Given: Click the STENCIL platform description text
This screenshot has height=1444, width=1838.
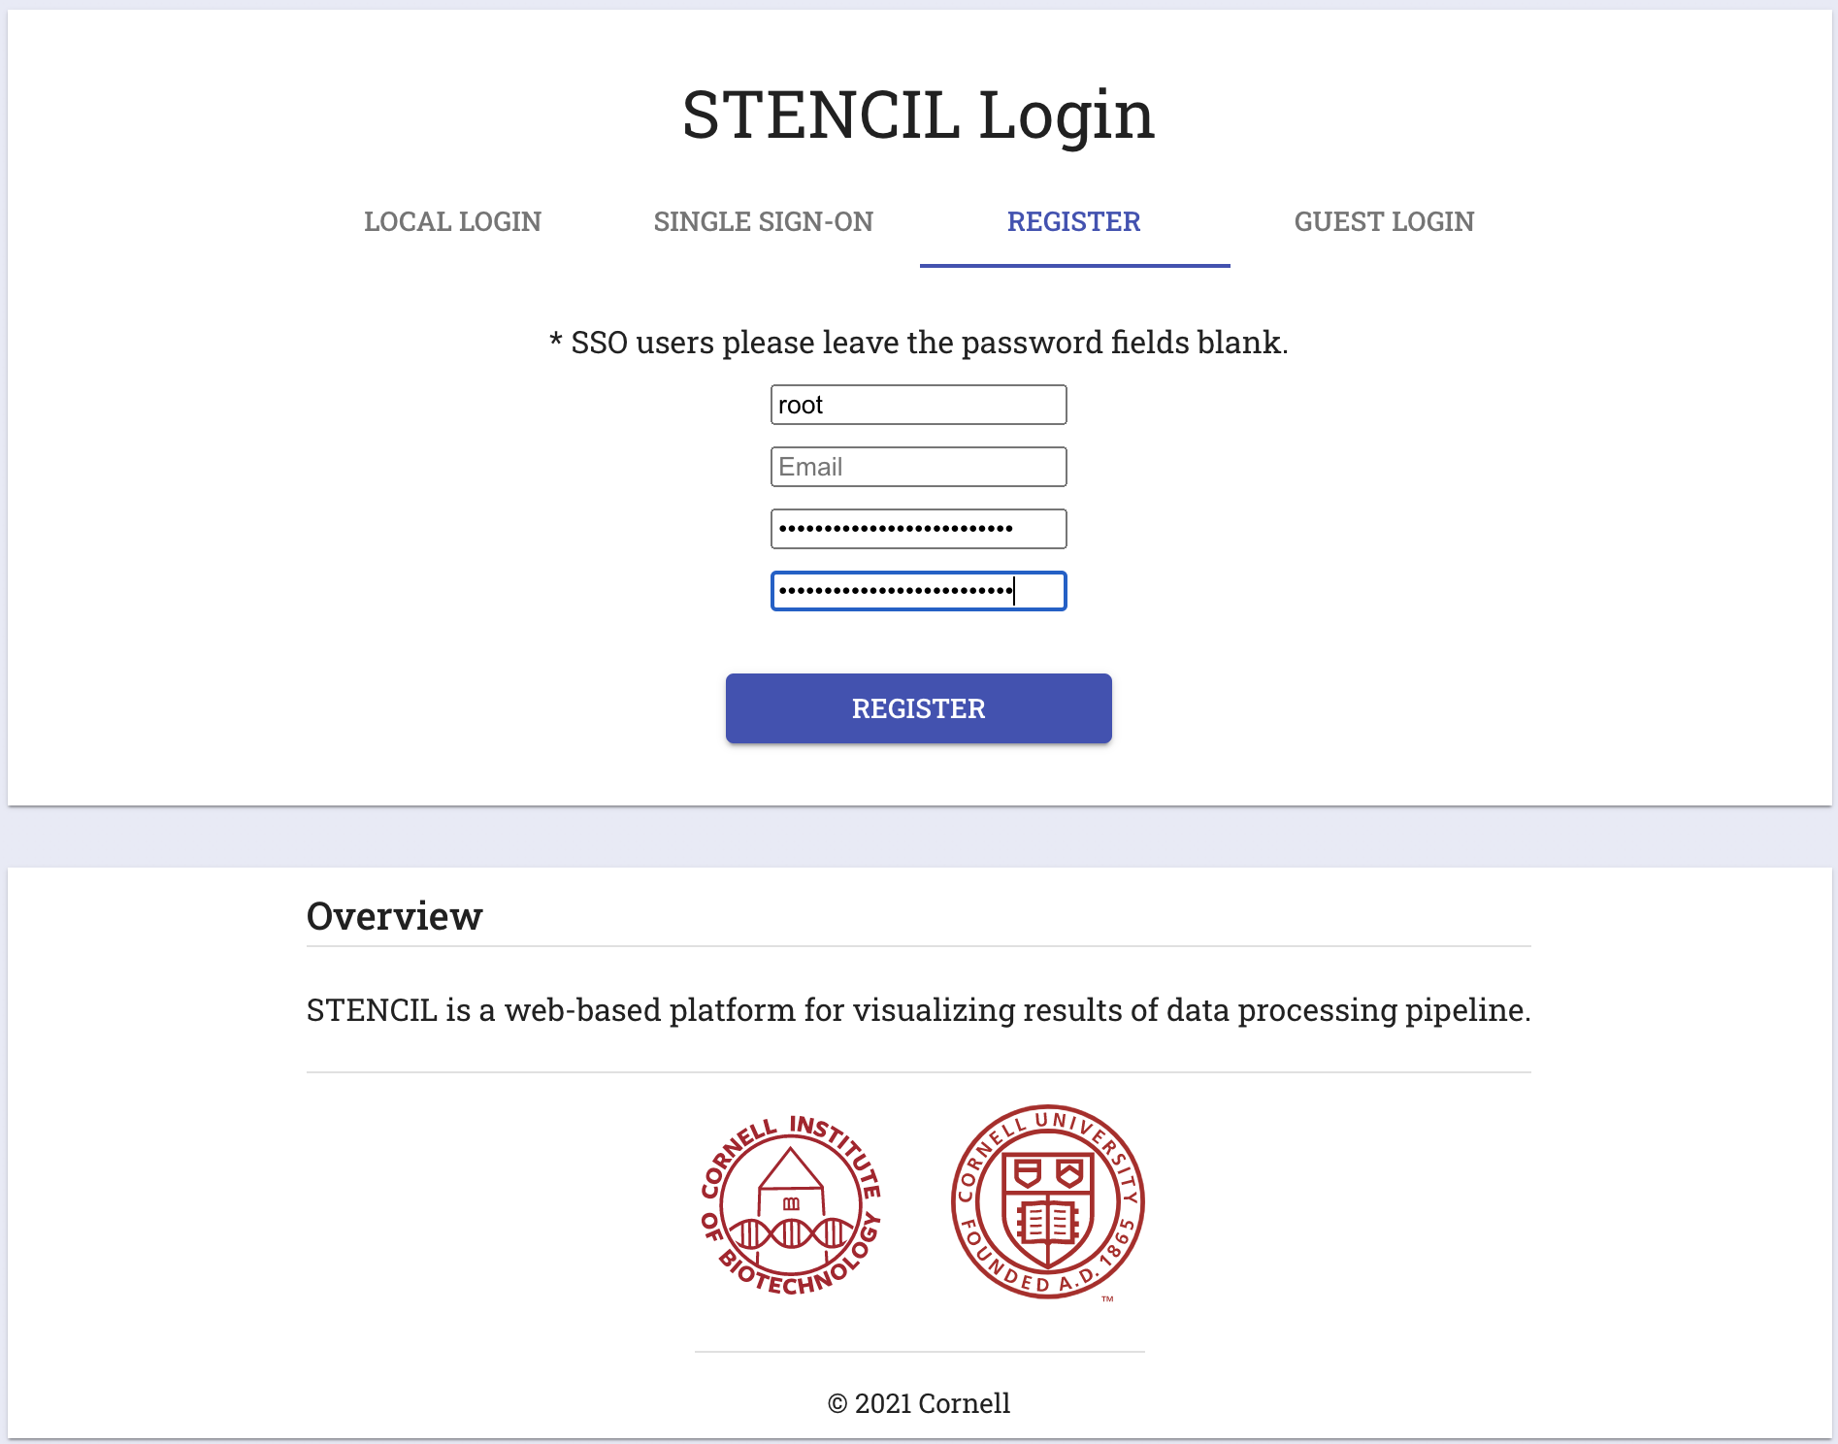Looking at the screenshot, I should (918, 1010).
